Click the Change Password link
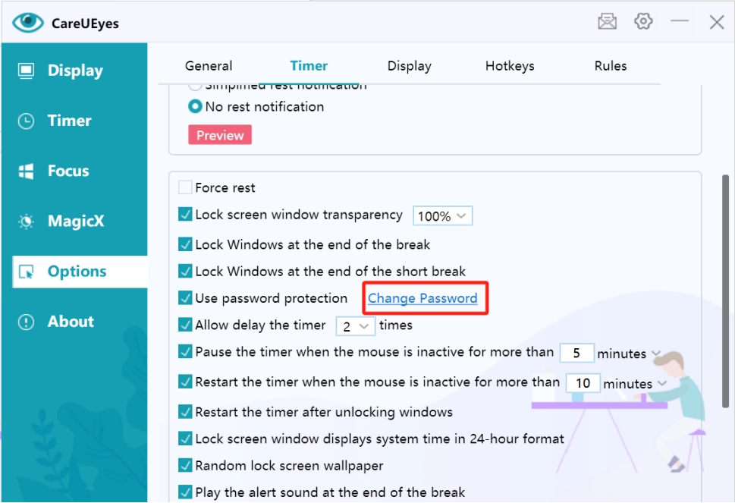Viewport: 735px width, 503px height. (x=422, y=298)
